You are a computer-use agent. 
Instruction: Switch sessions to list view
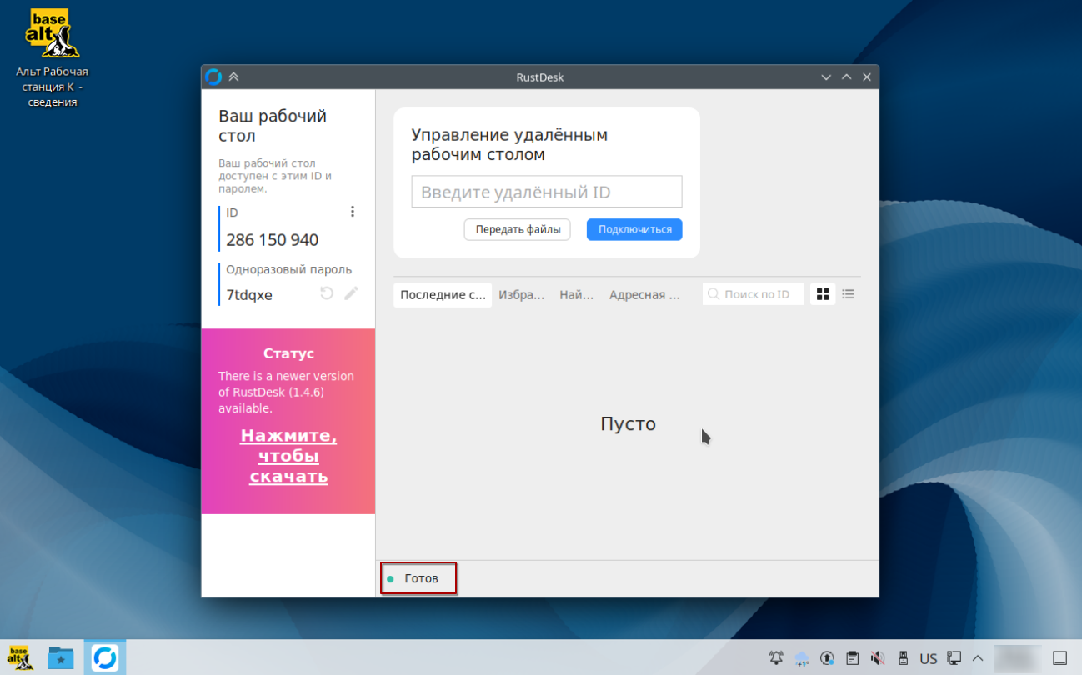(x=848, y=293)
